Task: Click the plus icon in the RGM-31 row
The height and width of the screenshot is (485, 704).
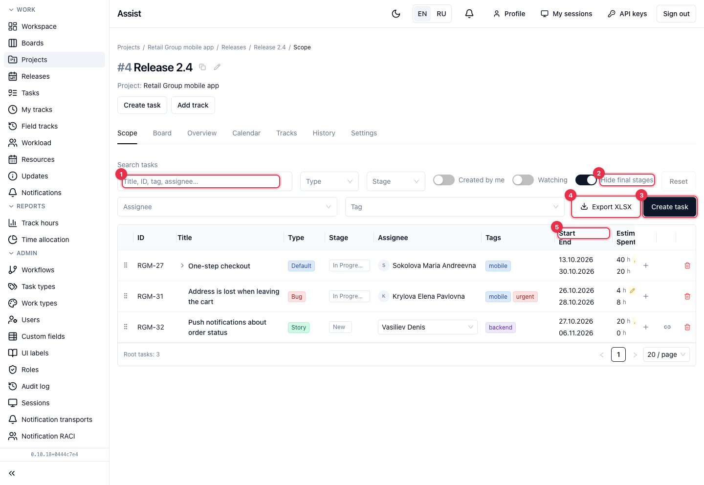Action: click(646, 296)
